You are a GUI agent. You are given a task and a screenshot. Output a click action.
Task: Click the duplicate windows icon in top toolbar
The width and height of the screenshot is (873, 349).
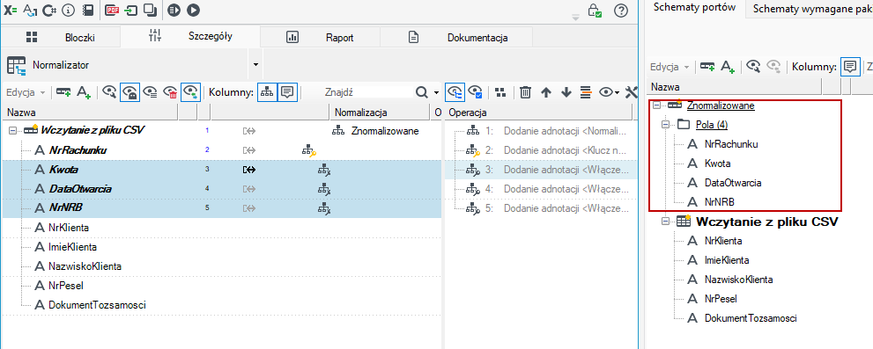150,10
